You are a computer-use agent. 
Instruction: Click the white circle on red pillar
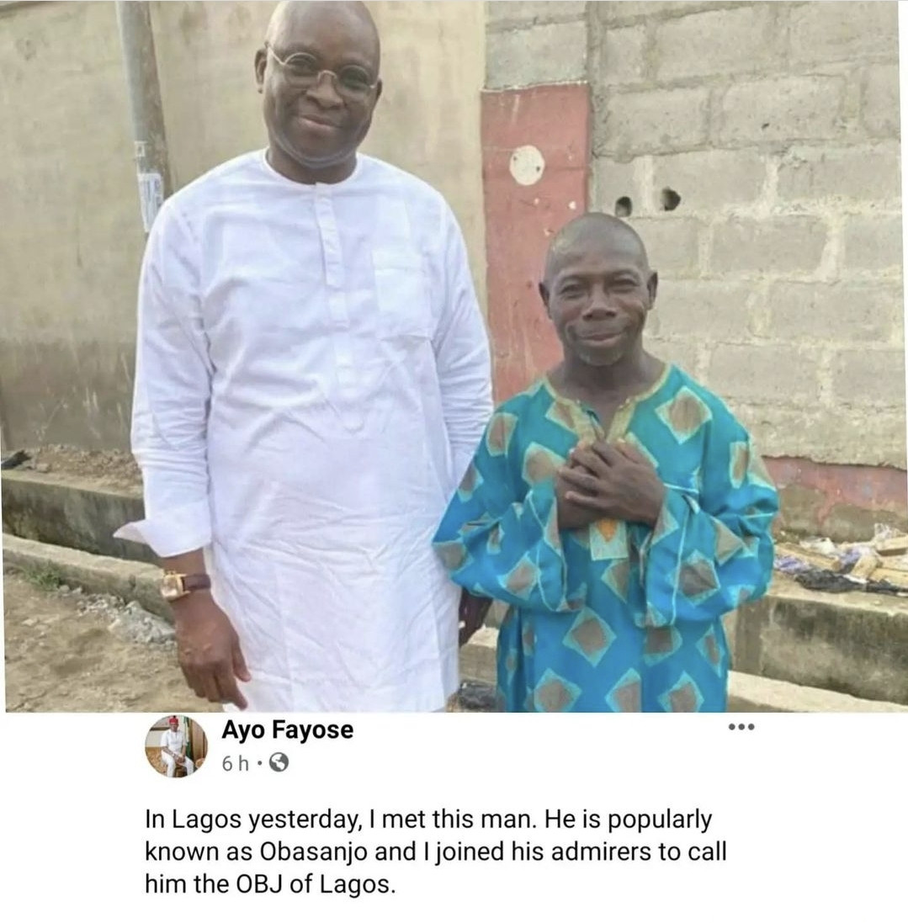[x=527, y=164]
